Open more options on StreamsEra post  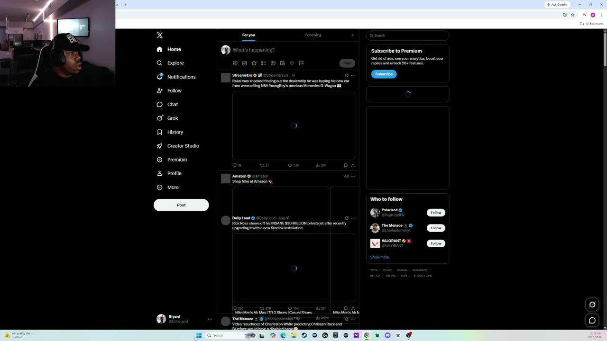tap(352, 75)
